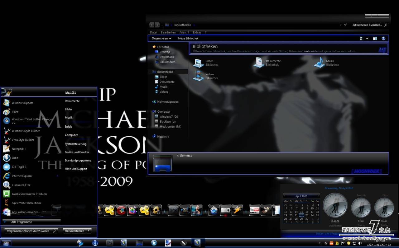Open Geräte und Drucker
This screenshot has width=399, height=248.
pos(77,152)
